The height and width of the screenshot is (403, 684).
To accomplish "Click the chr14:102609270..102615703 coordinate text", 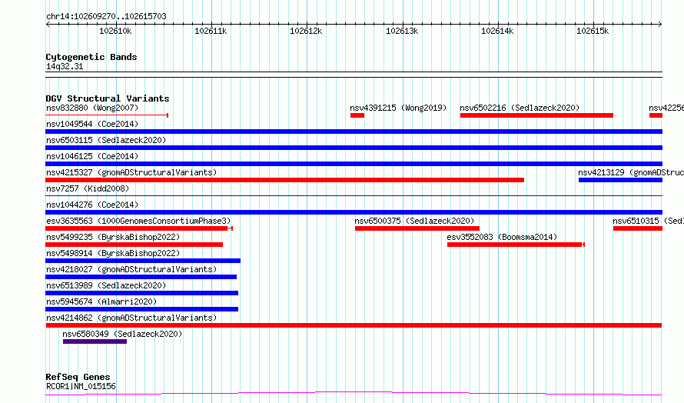I will [x=106, y=16].
